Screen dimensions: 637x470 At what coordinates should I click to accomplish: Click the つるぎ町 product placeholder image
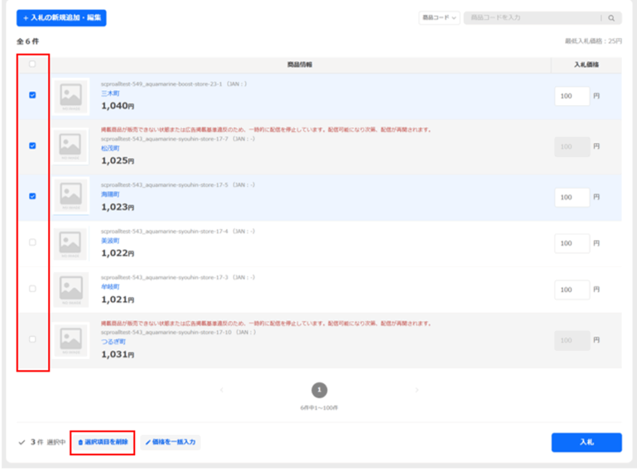[70, 340]
